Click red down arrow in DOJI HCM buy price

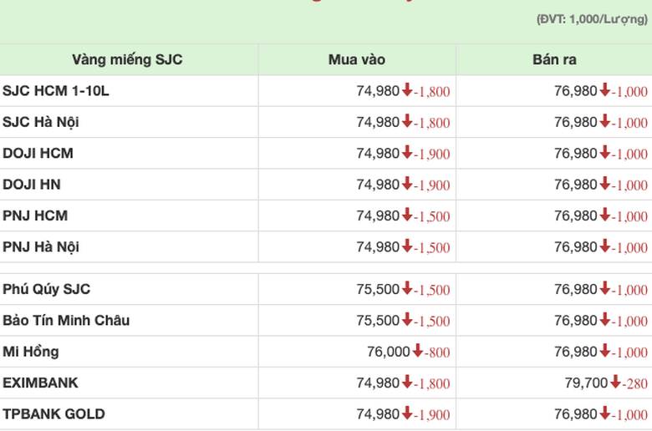(407, 153)
